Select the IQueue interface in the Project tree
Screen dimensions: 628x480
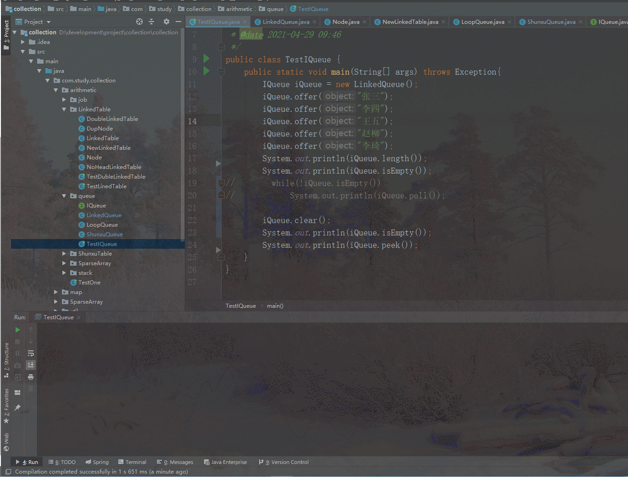click(x=96, y=206)
